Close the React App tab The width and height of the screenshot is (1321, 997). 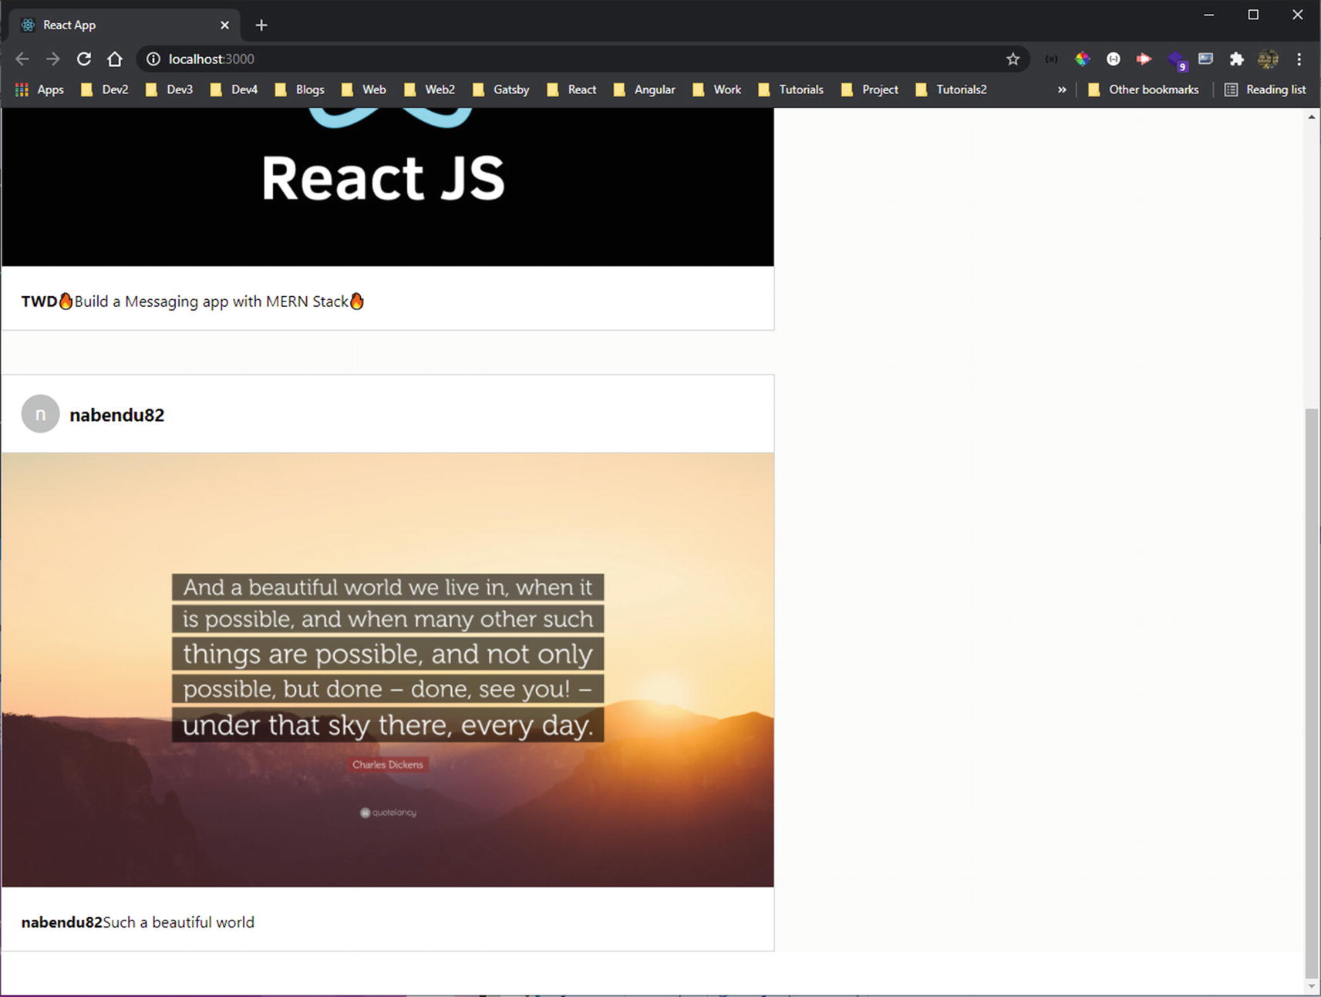pos(224,25)
